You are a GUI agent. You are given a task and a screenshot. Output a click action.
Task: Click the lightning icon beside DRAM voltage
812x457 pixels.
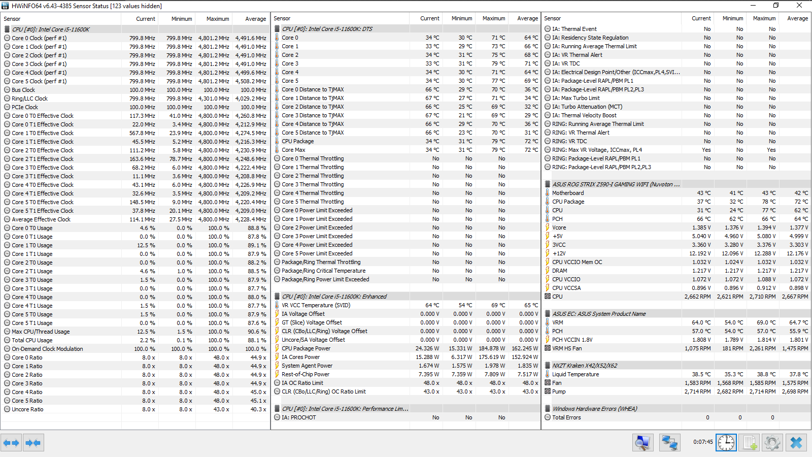[548, 271]
